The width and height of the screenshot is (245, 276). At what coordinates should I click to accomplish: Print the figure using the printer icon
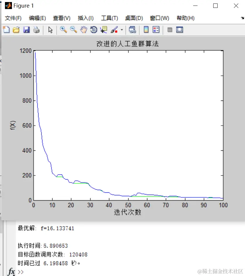point(36,30)
